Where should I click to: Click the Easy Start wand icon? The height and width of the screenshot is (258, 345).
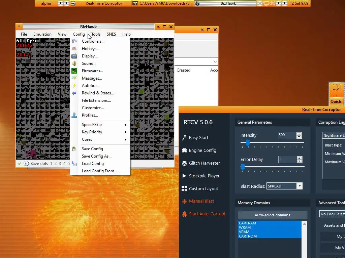pyautogui.click(x=184, y=137)
